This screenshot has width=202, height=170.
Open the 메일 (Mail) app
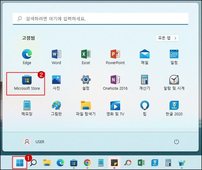tap(145, 57)
